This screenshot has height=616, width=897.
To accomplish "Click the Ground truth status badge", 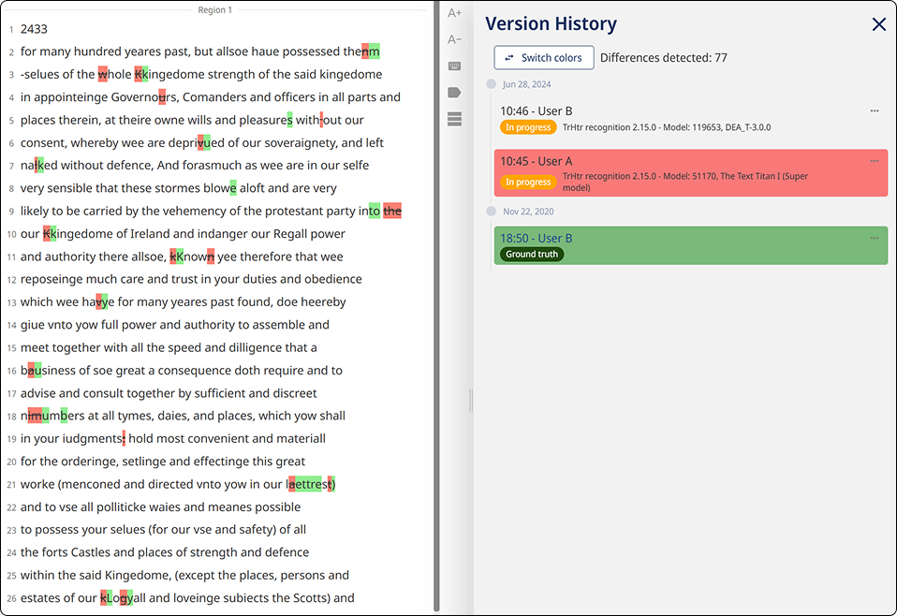I will pos(532,255).
